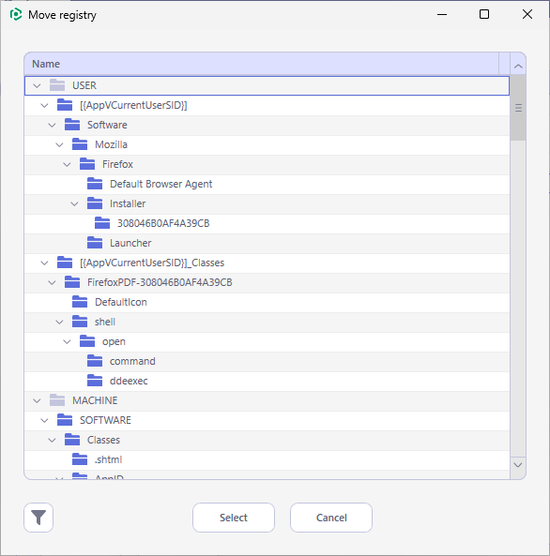Collapse the [{AppVCurrentUserSID}]_Classes node chevron
The height and width of the screenshot is (556, 550).
point(44,263)
